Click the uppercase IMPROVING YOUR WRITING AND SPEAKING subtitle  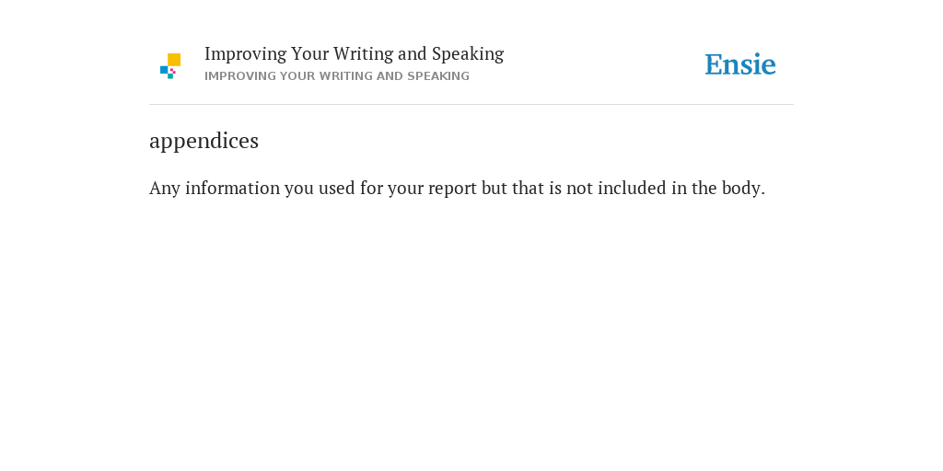coord(337,76)
